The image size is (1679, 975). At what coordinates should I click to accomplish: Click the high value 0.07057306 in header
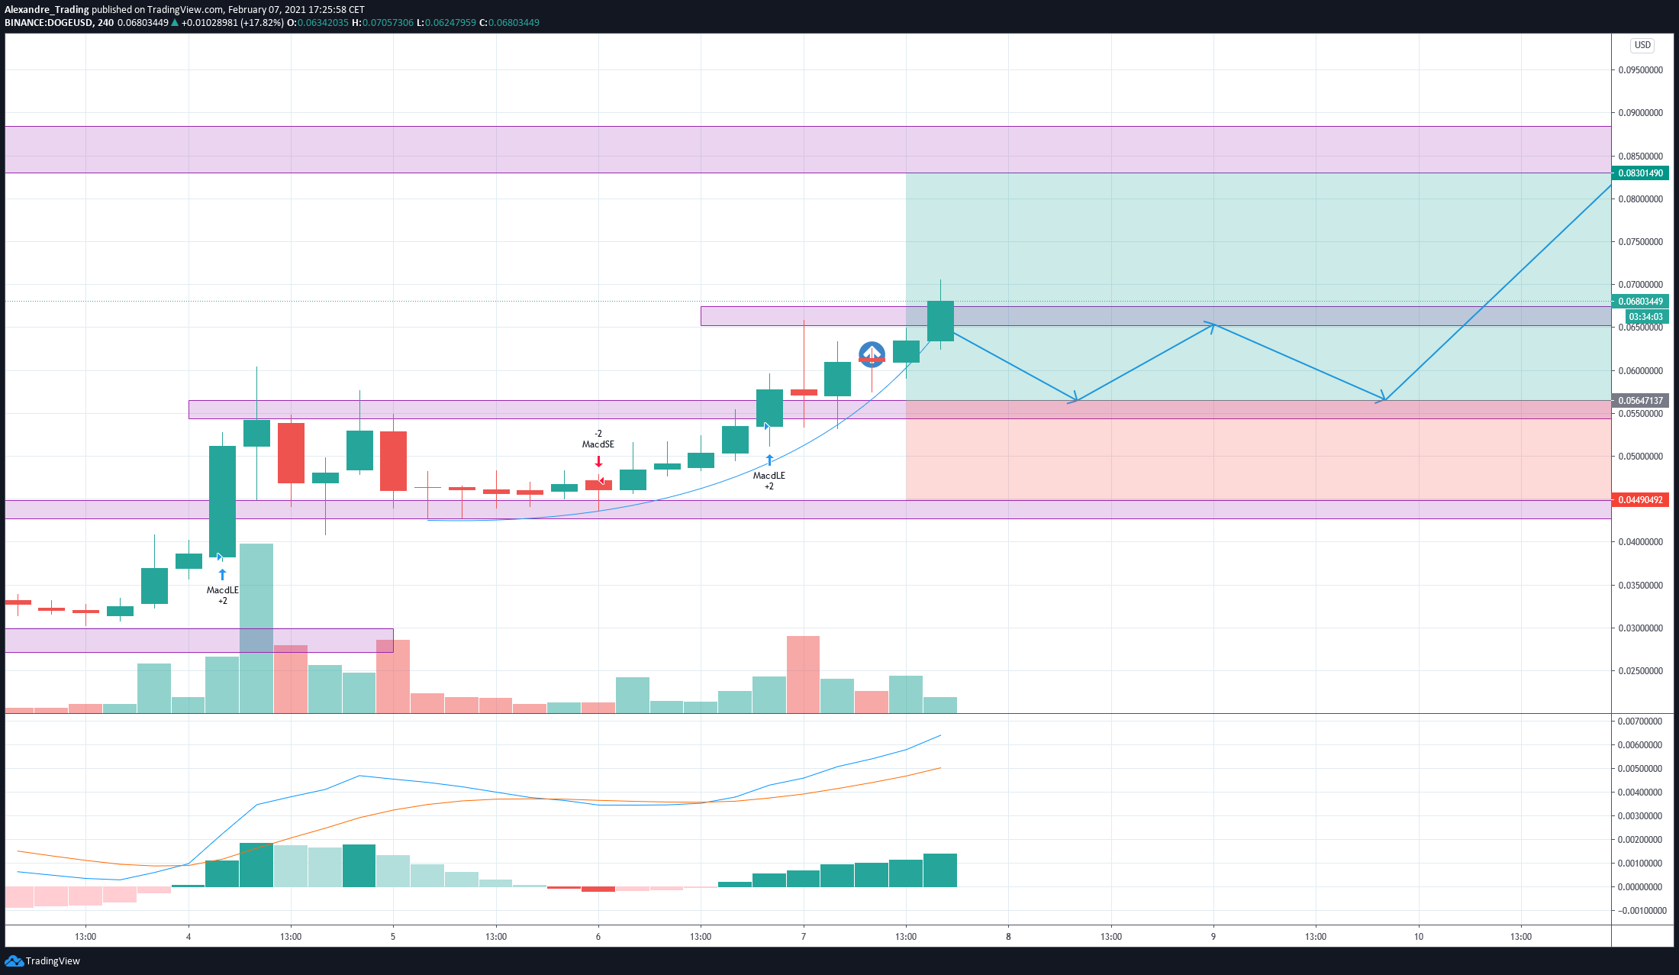coord(388,23)
